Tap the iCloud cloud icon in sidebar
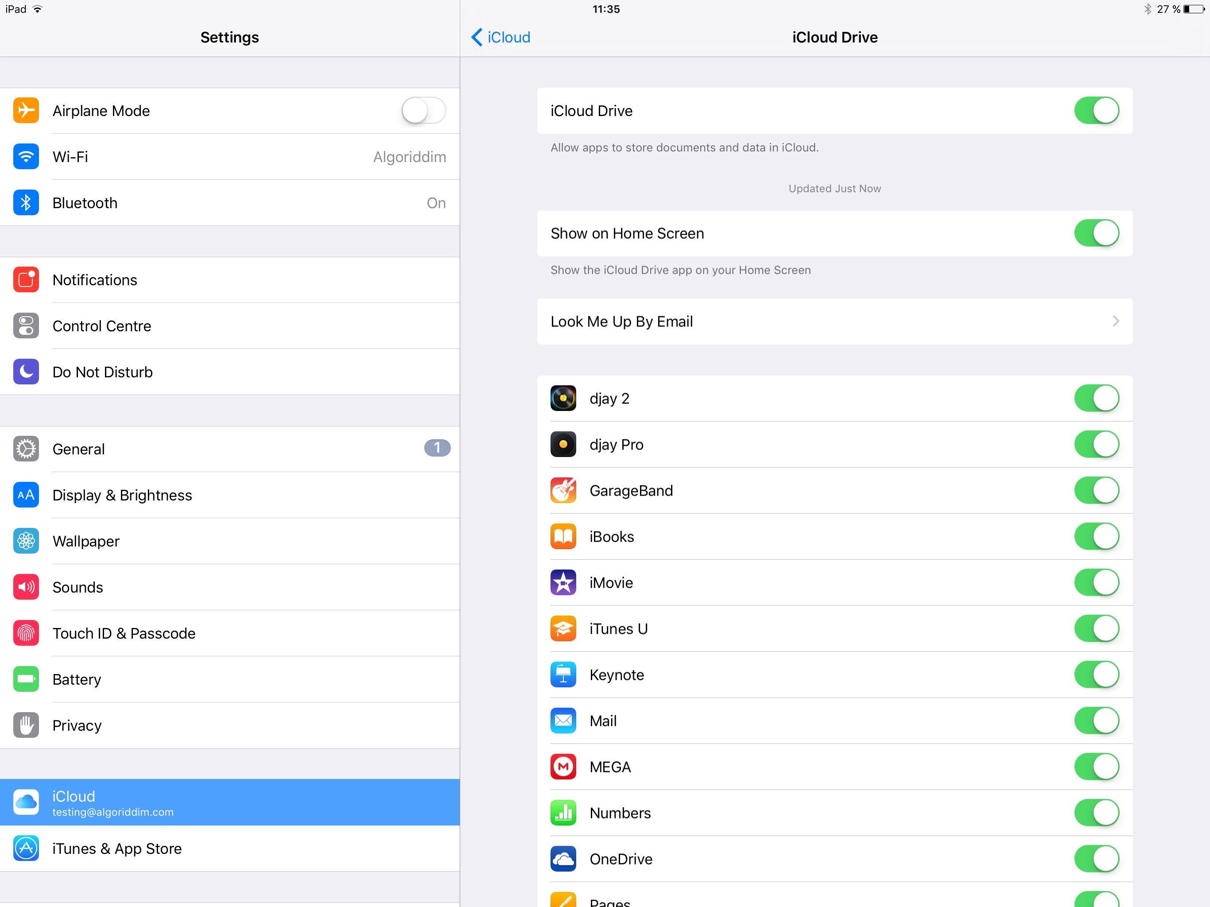Viewport: 1210px width, 907px height. click(26, 802)
